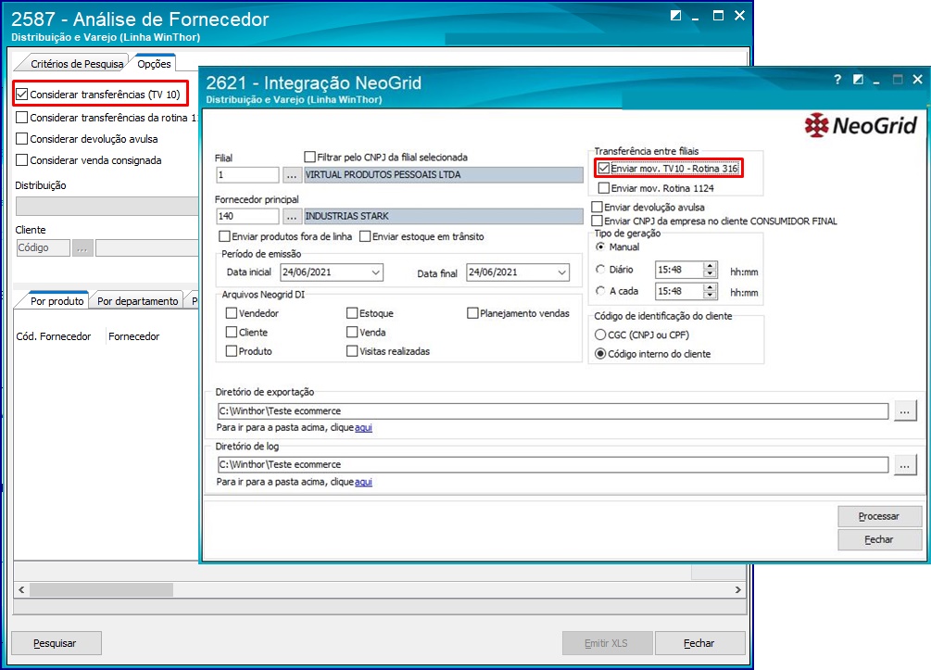This screenshot has width=931, height=670.
Task: Select Código interno do cliente option
Action: (600, 354)
